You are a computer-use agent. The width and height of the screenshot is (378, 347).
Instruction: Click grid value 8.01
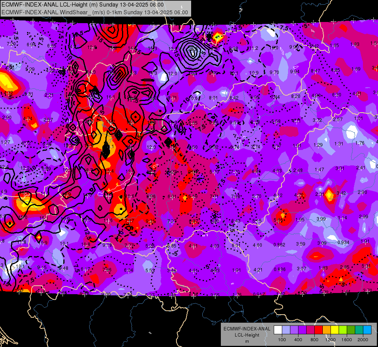click(x=213, y=98)
